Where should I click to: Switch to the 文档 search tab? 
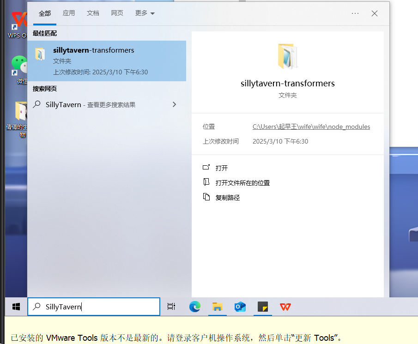93,13
